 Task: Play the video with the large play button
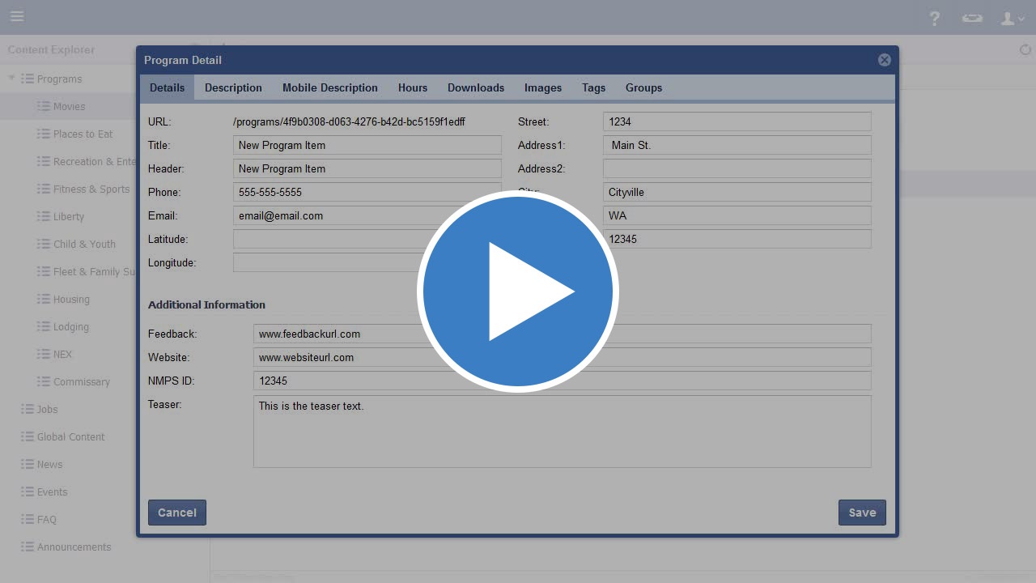click(518, 291)
